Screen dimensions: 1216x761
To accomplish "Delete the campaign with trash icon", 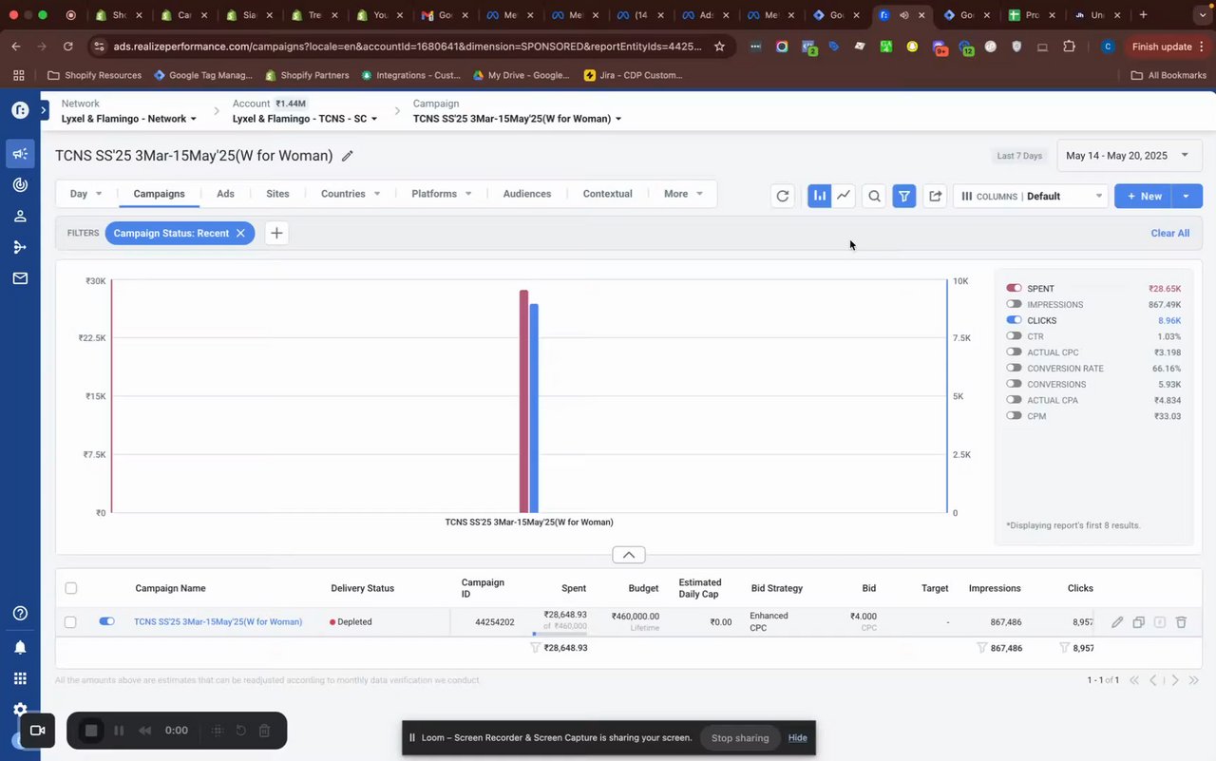I will [1181, 622].
